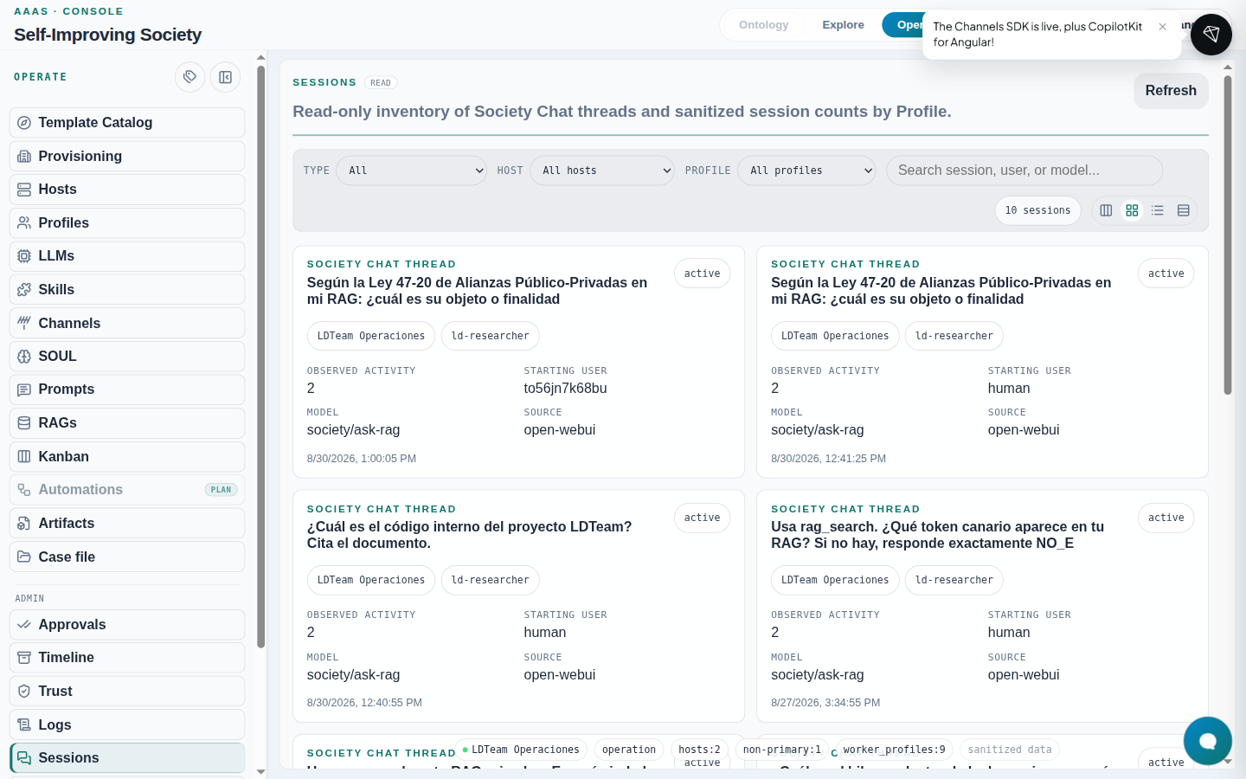Open the Host filter dropdown
The width and height of the screenshot is (1246, 779).
click(x=602, y=171)
